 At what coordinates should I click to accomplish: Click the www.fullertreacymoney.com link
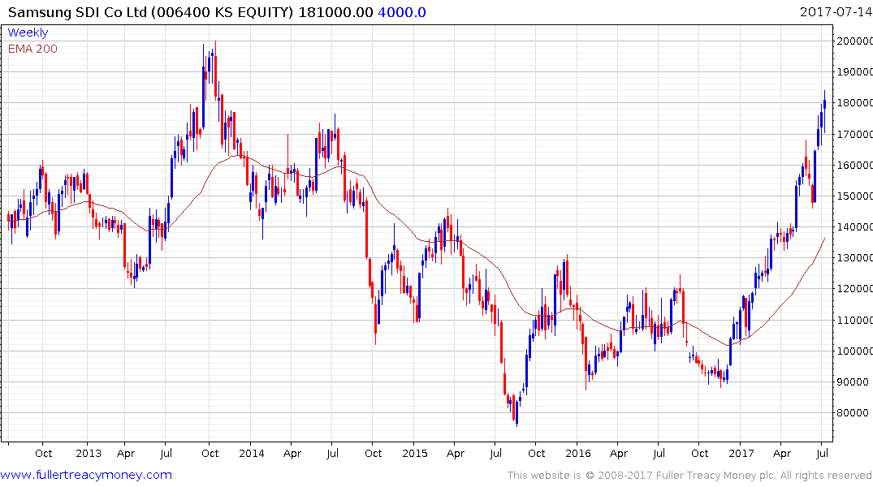pos(86,475)
